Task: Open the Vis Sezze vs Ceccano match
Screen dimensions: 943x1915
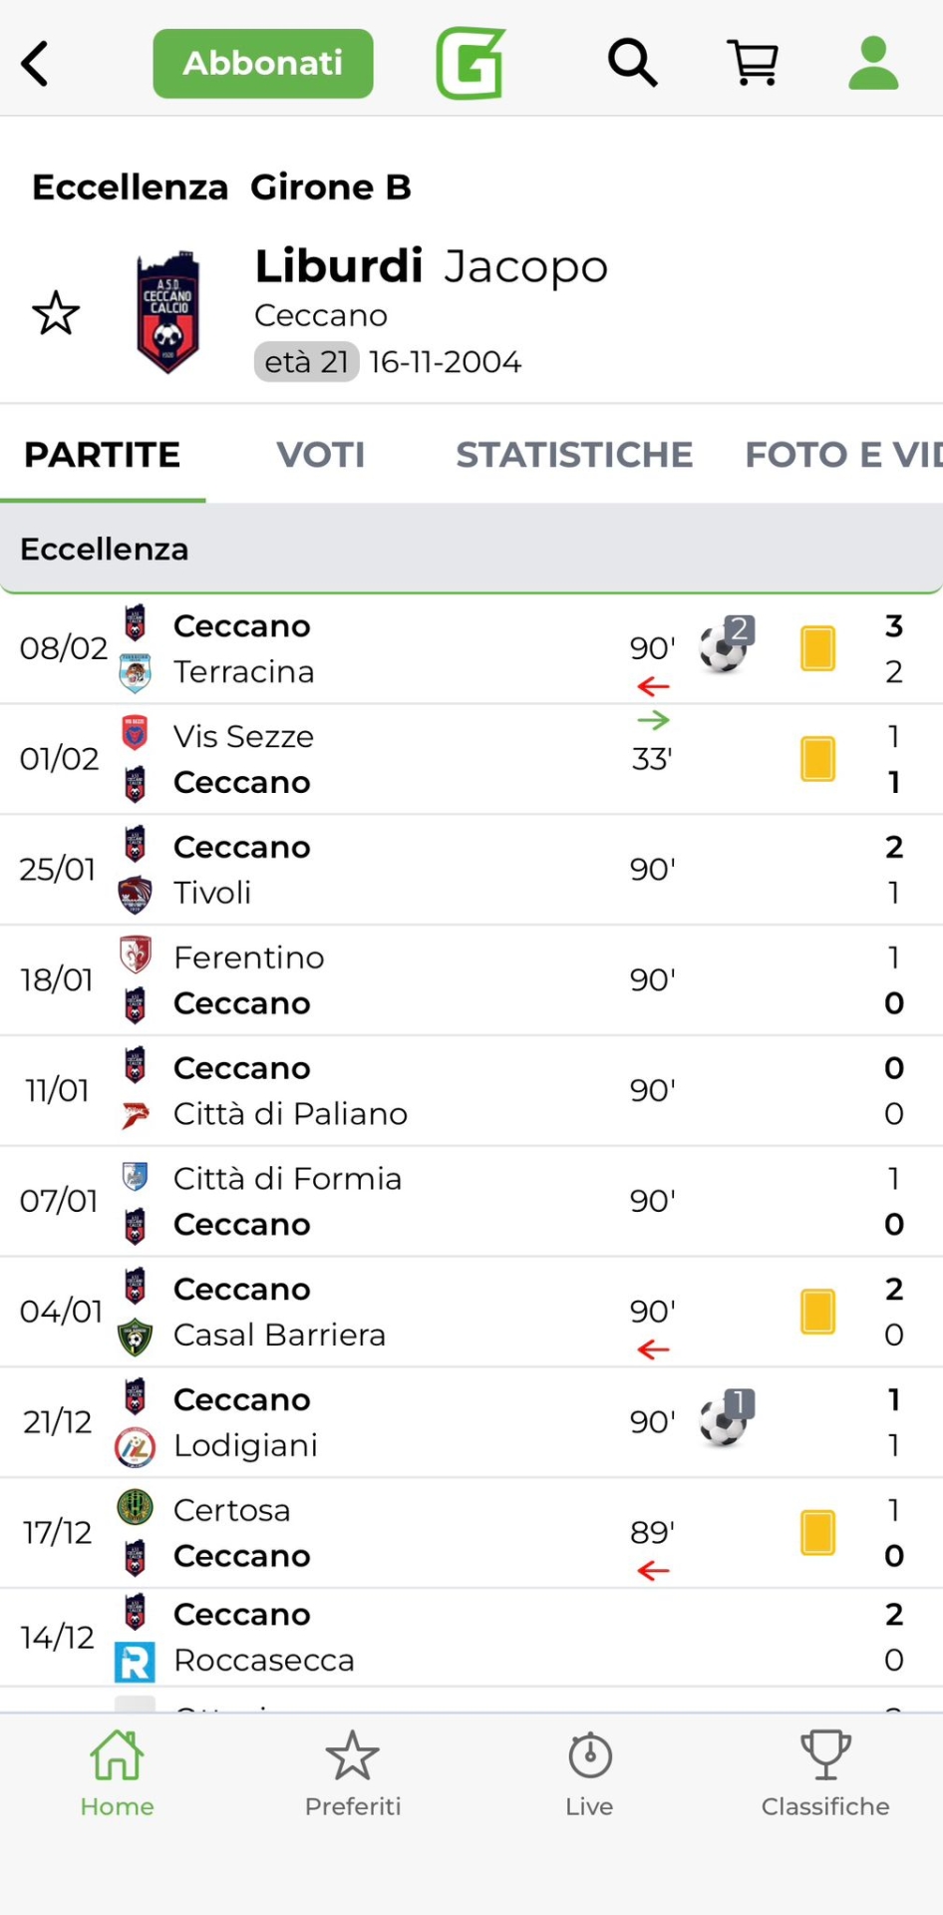Action: 399,760
